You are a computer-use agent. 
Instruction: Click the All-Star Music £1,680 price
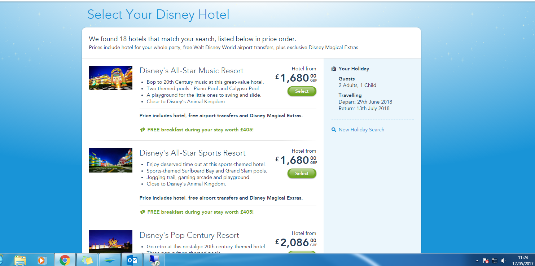(296, 78)
